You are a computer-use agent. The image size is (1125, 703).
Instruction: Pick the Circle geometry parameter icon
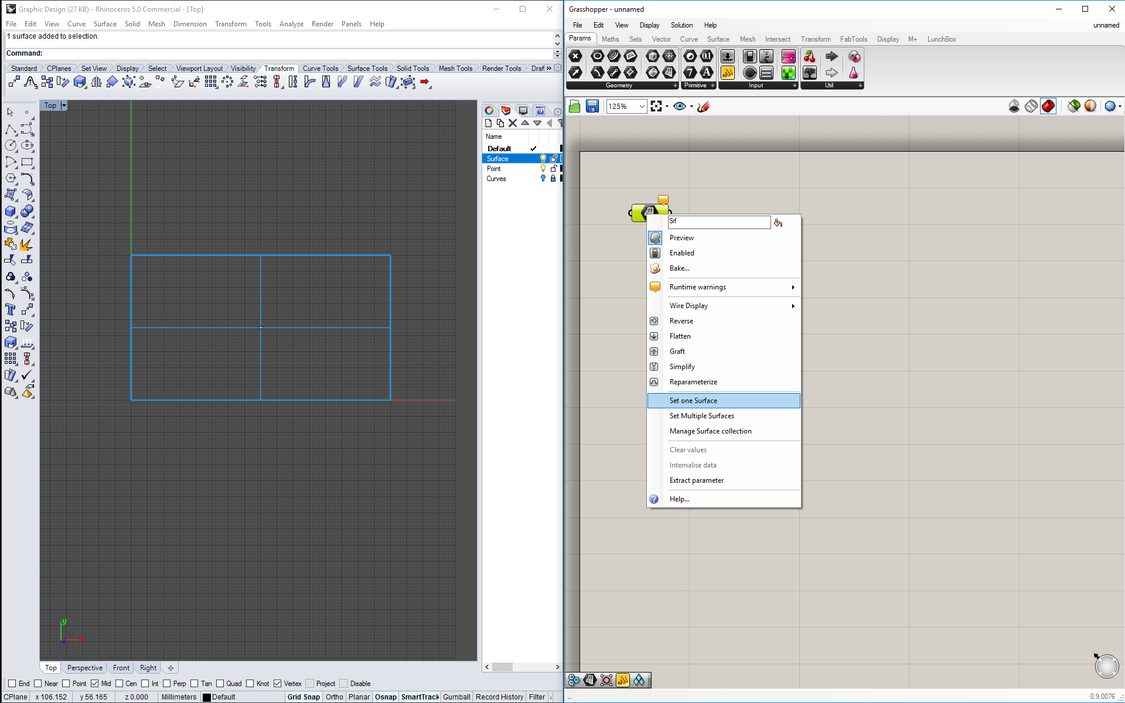click(598, 56)
